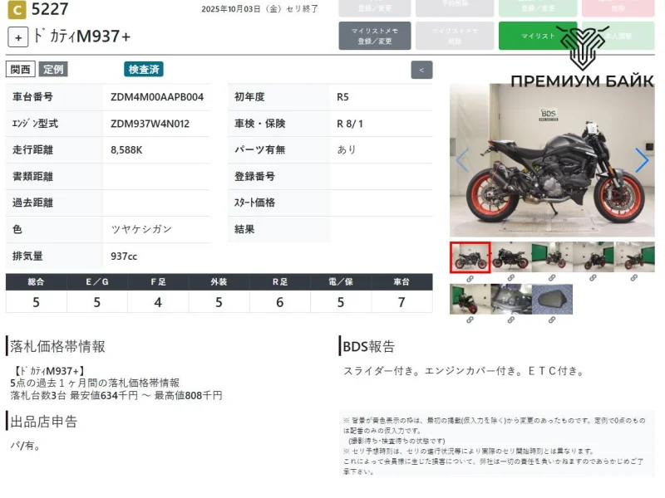Click link icon under fifth thumbnail
Viewport: 665px width, 498px height.
point(633,278)
